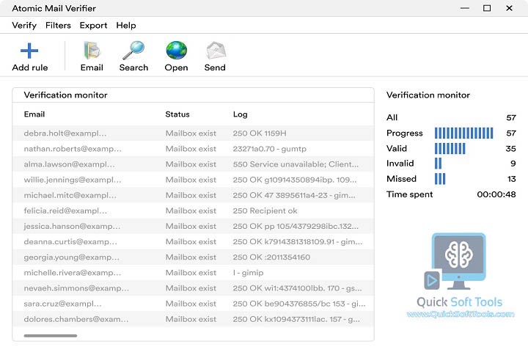Click the log entry "23271a0.70 - gumtp"
Image resolution: width=528 pixels, height=352 pixels.
pos(269,149)
